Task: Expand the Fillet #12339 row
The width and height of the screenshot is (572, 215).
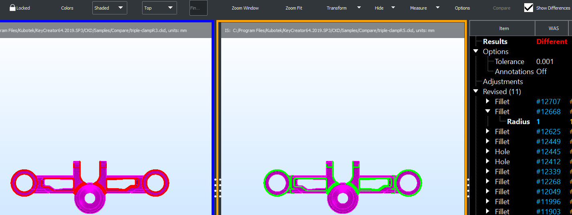Action: [x=488, y=171]
